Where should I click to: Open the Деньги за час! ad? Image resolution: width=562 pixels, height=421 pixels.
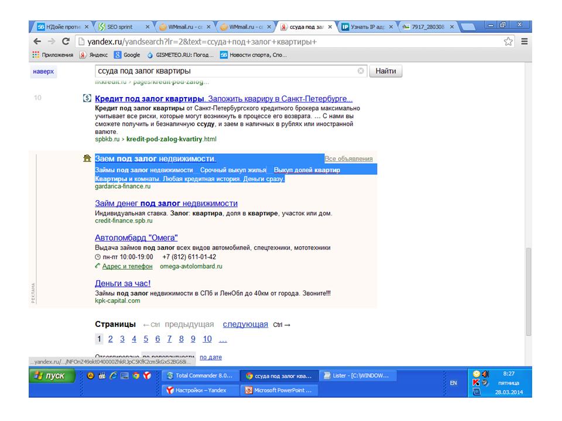click(x=122, y=284)
